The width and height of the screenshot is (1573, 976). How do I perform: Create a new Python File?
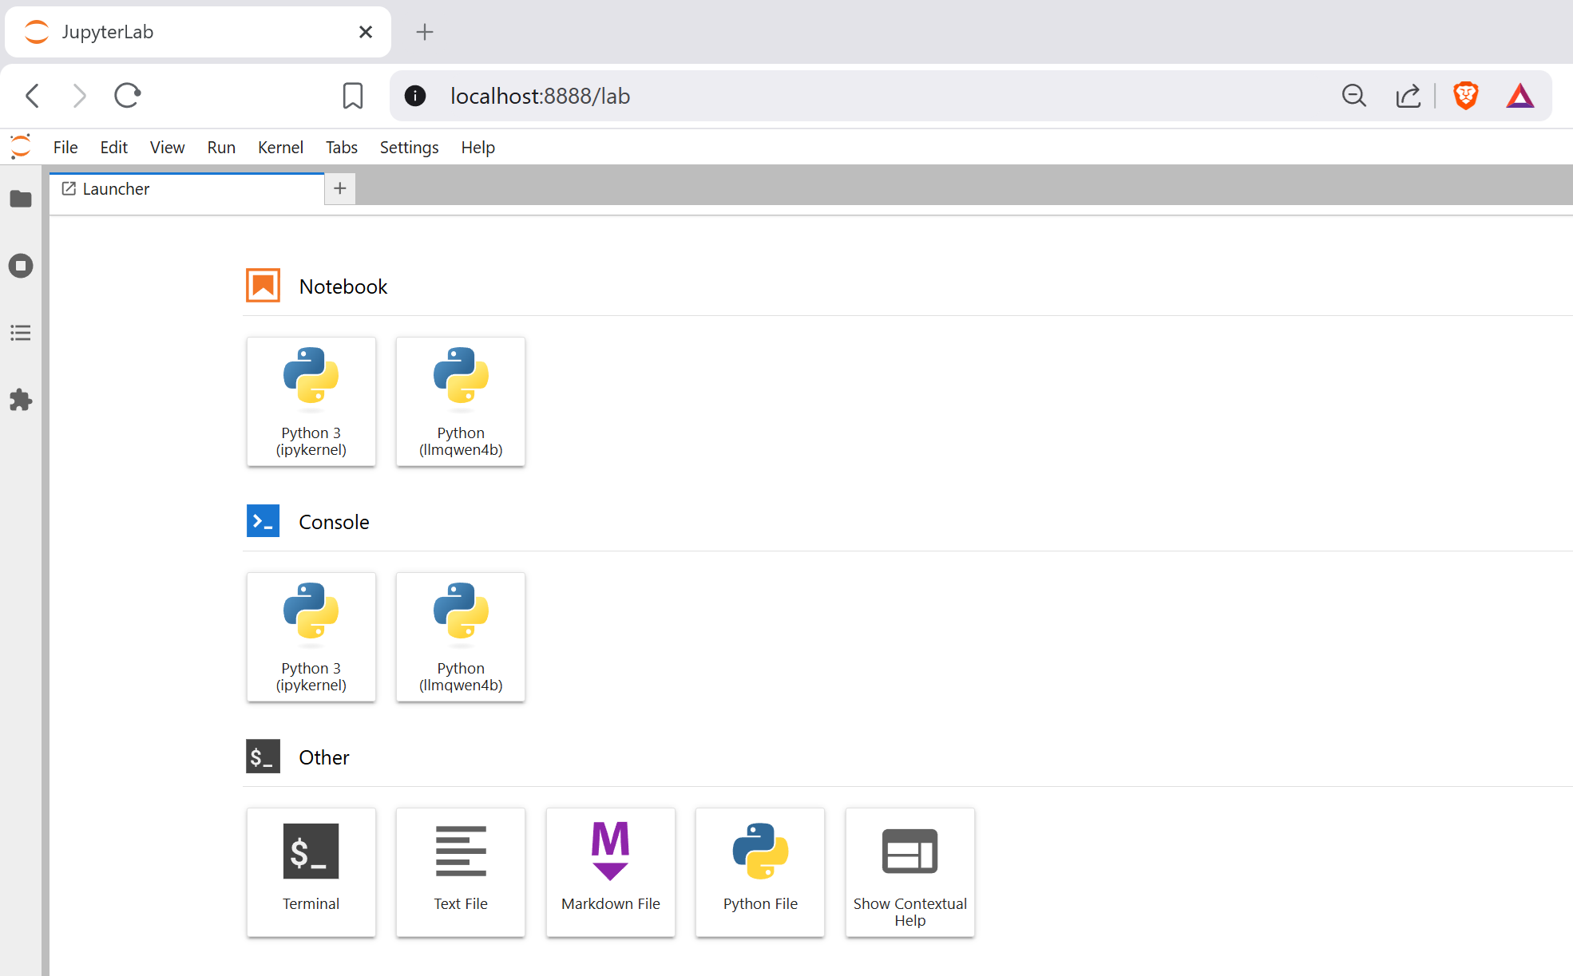[x=760, y=872]
